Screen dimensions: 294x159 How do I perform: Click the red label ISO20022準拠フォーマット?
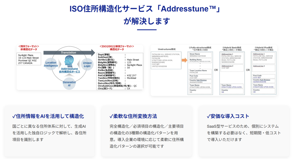coord(117,46)
